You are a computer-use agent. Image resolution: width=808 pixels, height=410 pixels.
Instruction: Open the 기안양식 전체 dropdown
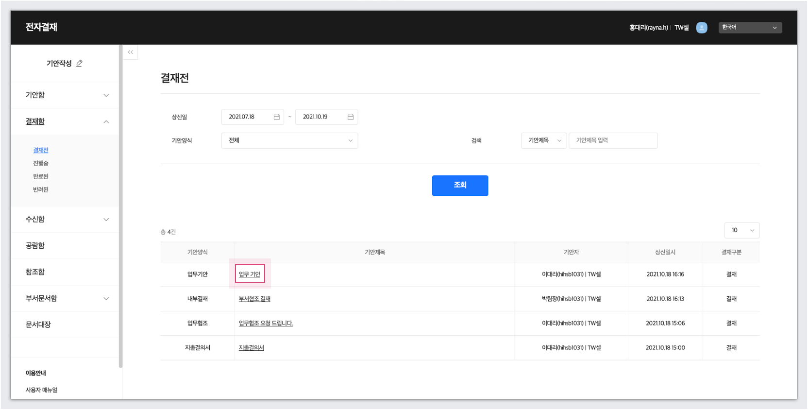pos(289,140)
